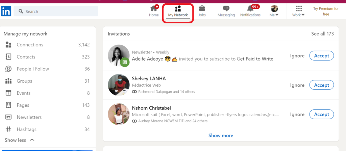Click the Try Premium for free link
Viewport: 346px width, 151px height.
click(326, 11)
